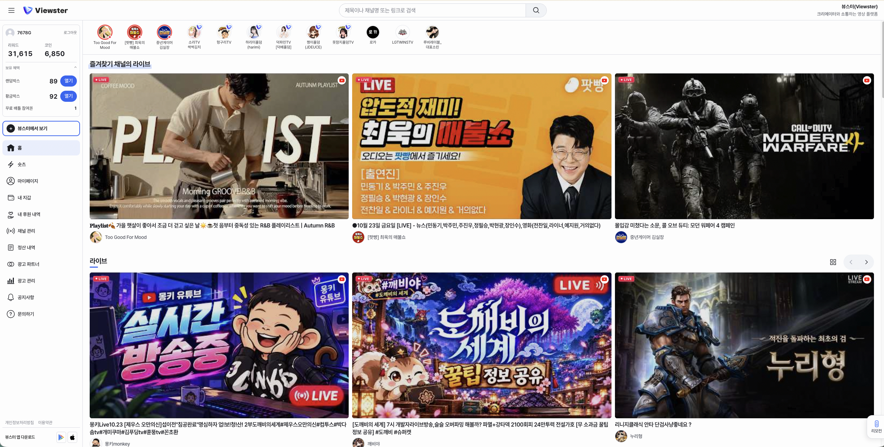Click the 뷰스터에서 보기 button
The height and width of the screenshot is (447, 884).
[x=41, y=128]
